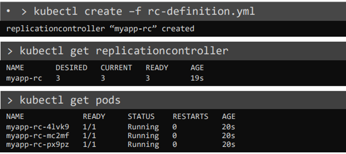The width and height of the screenshot is (346, 154).
Task: Click Running status of myapp-rc-4lvk9
Action: pyautogui.click(x=143, y=127)
